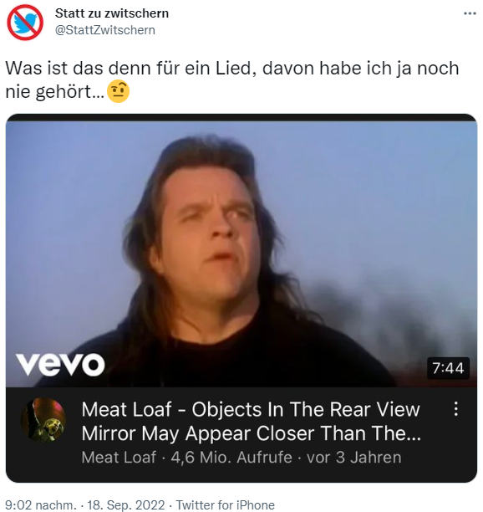This screenshot has height=512, width=483.
Task: Open the Meat Loaf channel avatar
Action: pos(43,420)
